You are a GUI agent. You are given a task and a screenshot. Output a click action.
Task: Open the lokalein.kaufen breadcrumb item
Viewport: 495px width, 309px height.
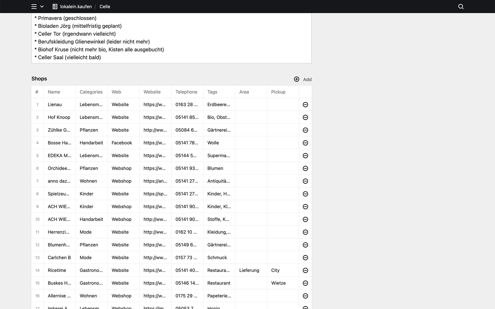coord(76,6)
